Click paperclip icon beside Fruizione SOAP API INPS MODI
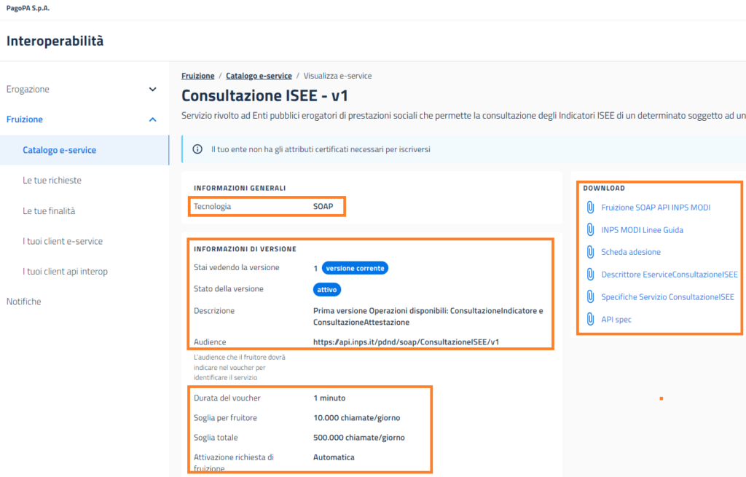Image resolution: width=746 pixels, height=477 pixels. (x=591, y=208)
